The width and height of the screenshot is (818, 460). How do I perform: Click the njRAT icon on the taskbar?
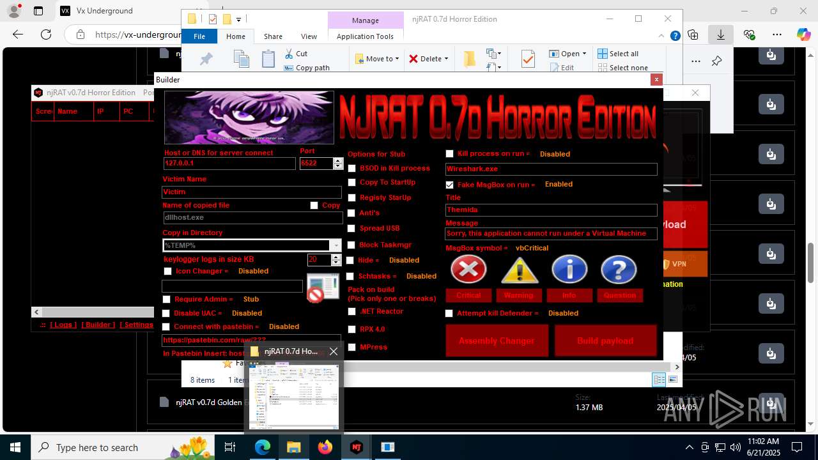click(357, 447)
